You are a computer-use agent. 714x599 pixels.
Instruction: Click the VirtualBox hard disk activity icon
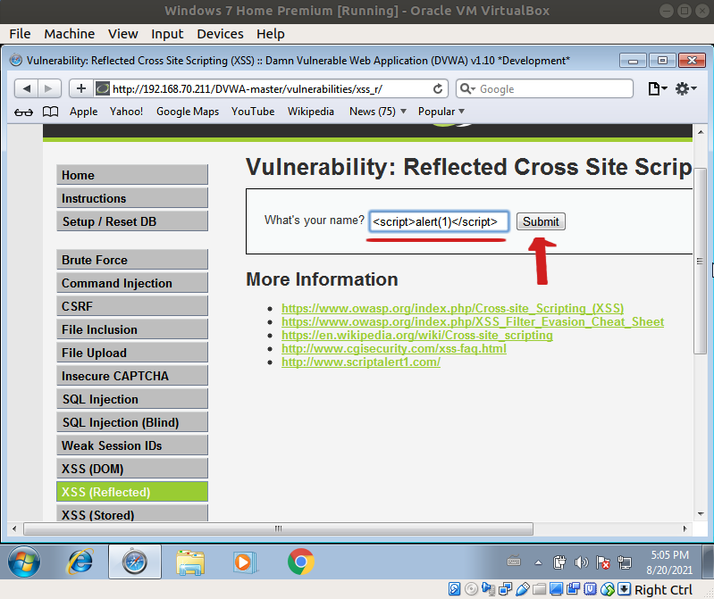click(454, 589)
